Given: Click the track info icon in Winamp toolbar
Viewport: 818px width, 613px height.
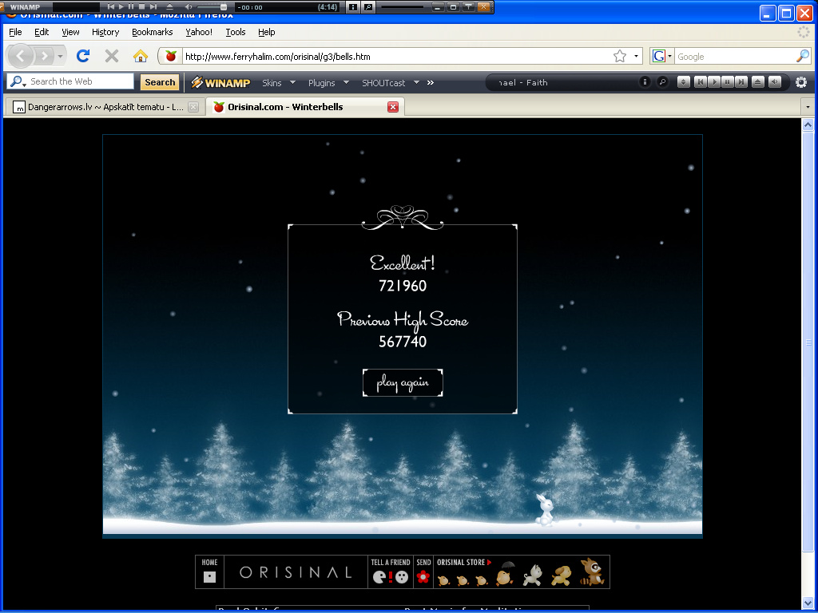Looking at the screenshot, I should point(645,82).
